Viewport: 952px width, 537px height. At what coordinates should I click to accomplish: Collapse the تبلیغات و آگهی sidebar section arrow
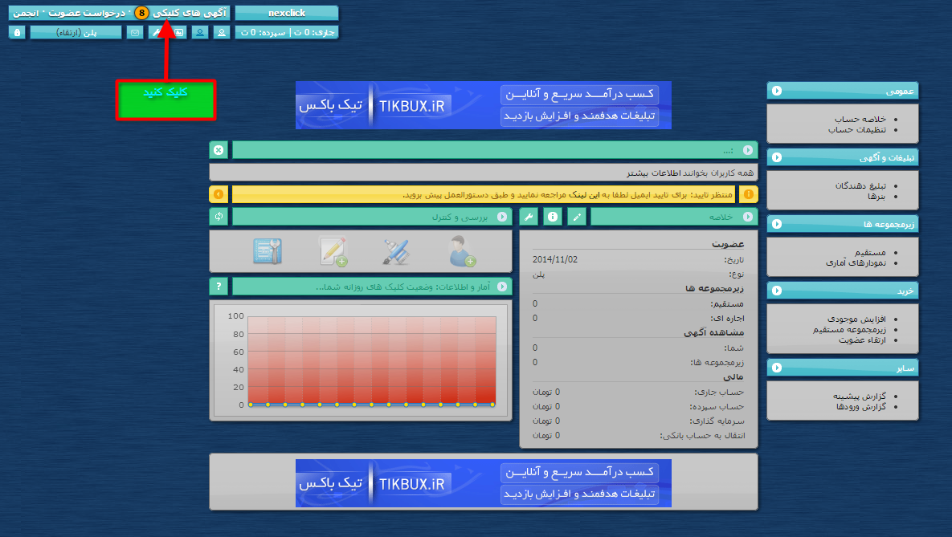click(x=777, y=158)
